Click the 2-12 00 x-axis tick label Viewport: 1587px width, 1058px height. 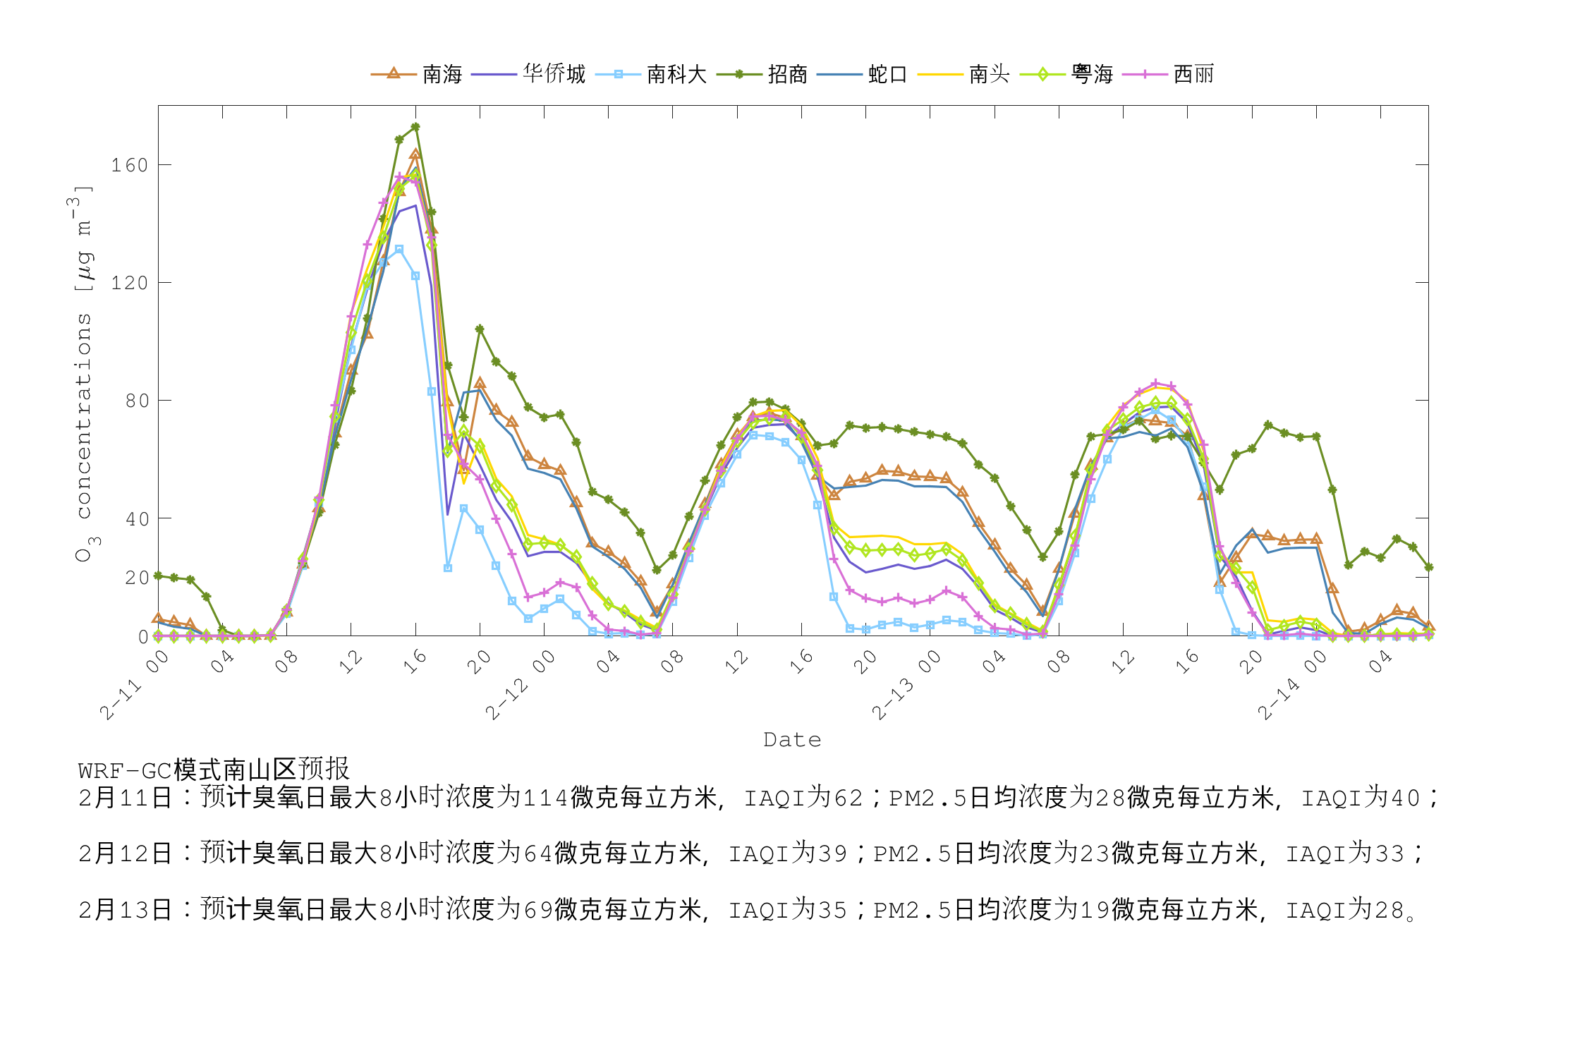(521, 686)
